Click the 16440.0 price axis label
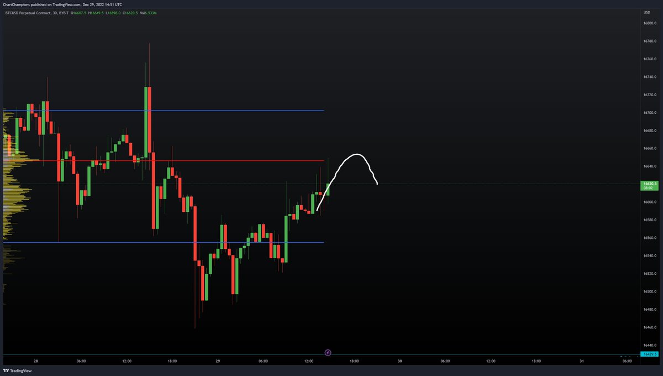Screen dimensions: 663x376 pyautogui.click(x=649, y=345)
